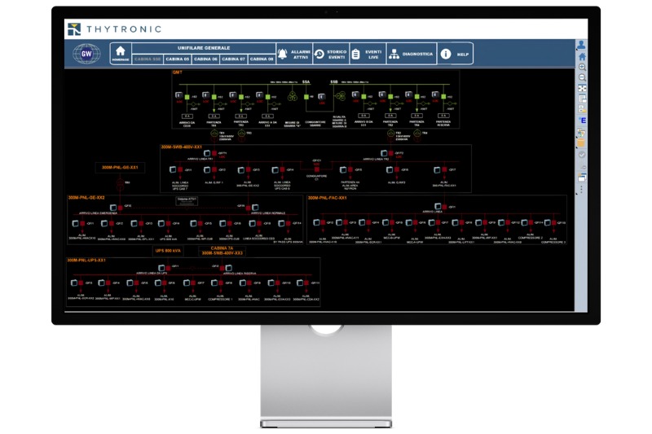Switch to the Cabina 08 tab
This screenshot has height=434, width=652.
coord(262,59)
